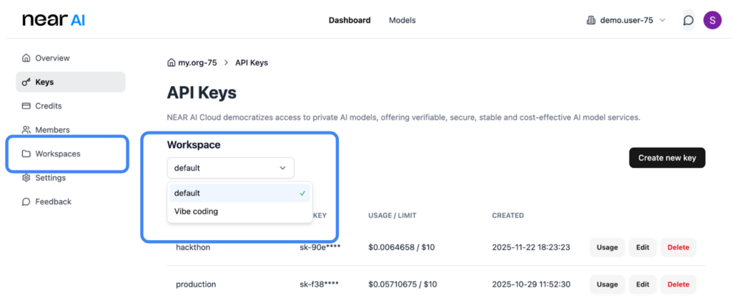Click the Members people icon in sidebar
Viewport: 732px width, 308px height.
(26, 130)
